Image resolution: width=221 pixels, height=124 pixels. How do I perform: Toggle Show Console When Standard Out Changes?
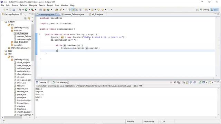pyautogui.click(x=191, y=82)
